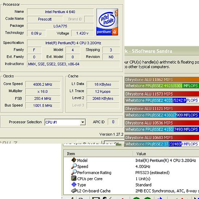
Task: Click the Technology value 0.09 µ
Action: coord(37,33)
